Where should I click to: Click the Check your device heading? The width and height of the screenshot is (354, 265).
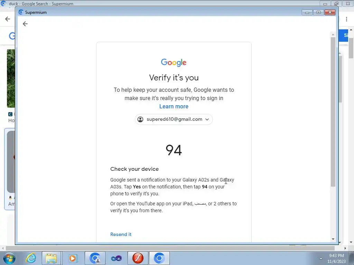[134, 169]
